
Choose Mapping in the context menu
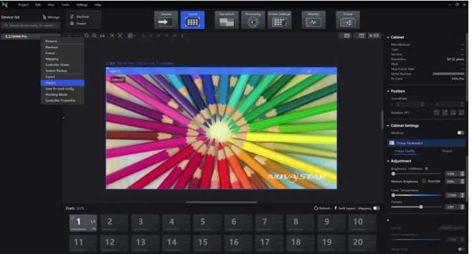pos(63,59)
